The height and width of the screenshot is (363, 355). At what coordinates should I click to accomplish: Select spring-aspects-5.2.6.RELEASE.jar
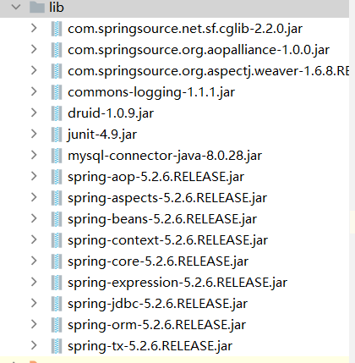tap(167, 198)
